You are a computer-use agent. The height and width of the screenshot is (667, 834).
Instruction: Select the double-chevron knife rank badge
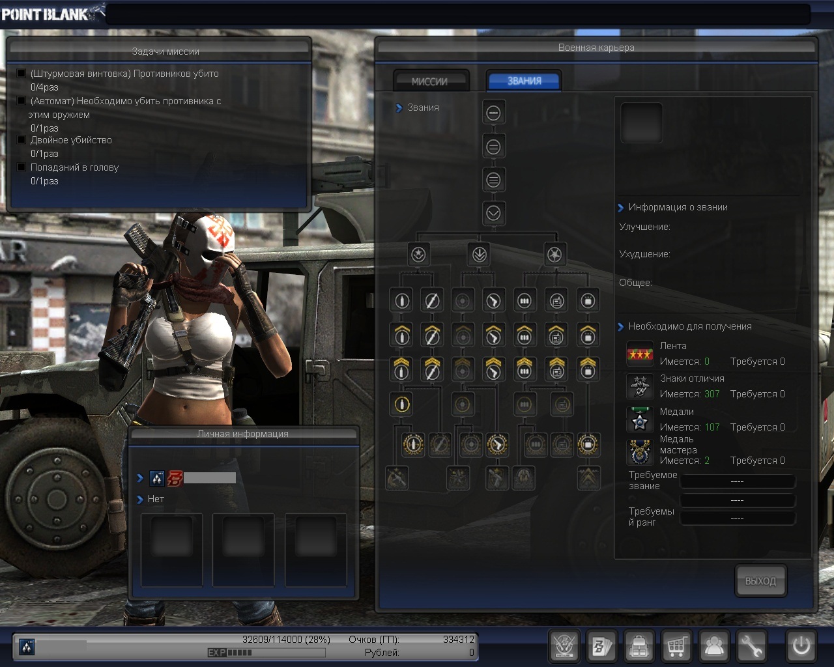tap(431, 369)
